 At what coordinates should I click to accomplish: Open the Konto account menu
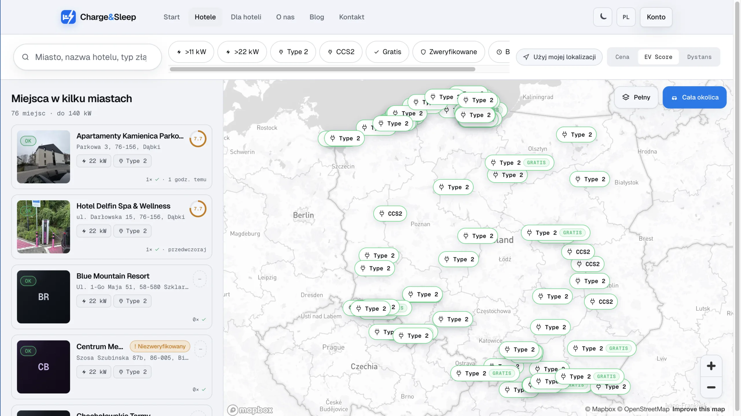pos(656,17)
